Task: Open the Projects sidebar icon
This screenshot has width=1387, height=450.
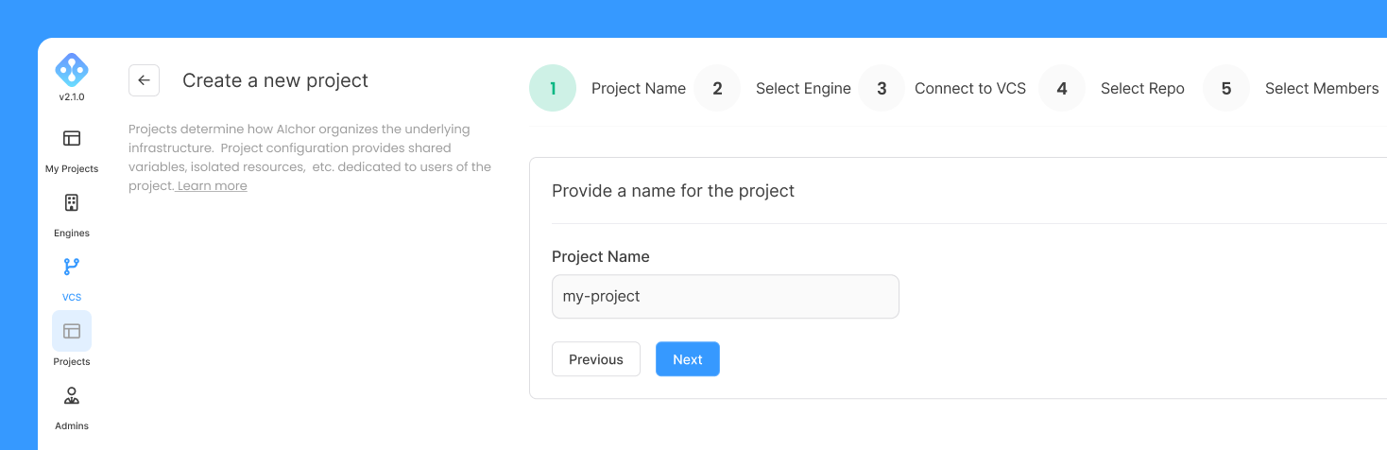Action: coord(72,331)
